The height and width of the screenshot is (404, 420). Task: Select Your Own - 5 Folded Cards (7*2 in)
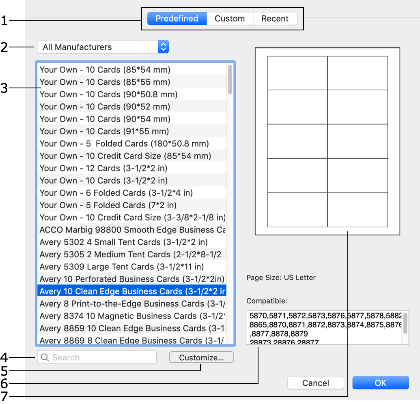point(132,205)
